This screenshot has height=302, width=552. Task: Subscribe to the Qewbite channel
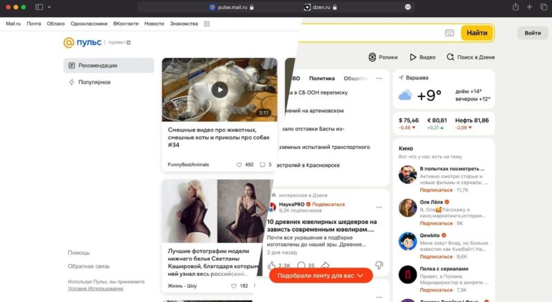[436, 256]
